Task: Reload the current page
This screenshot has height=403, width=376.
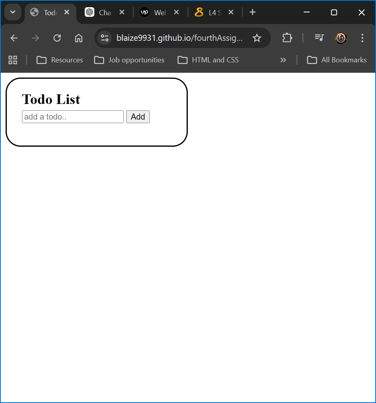Action: tap(57, 38)
